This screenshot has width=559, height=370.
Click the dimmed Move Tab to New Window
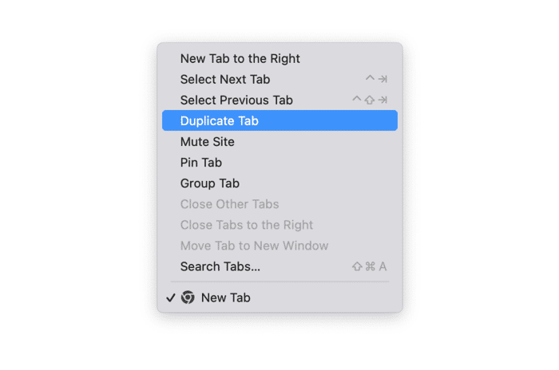coord(254,246)
